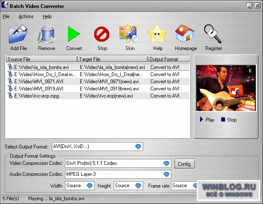Click the video preview thumbnail

(226, 88)
